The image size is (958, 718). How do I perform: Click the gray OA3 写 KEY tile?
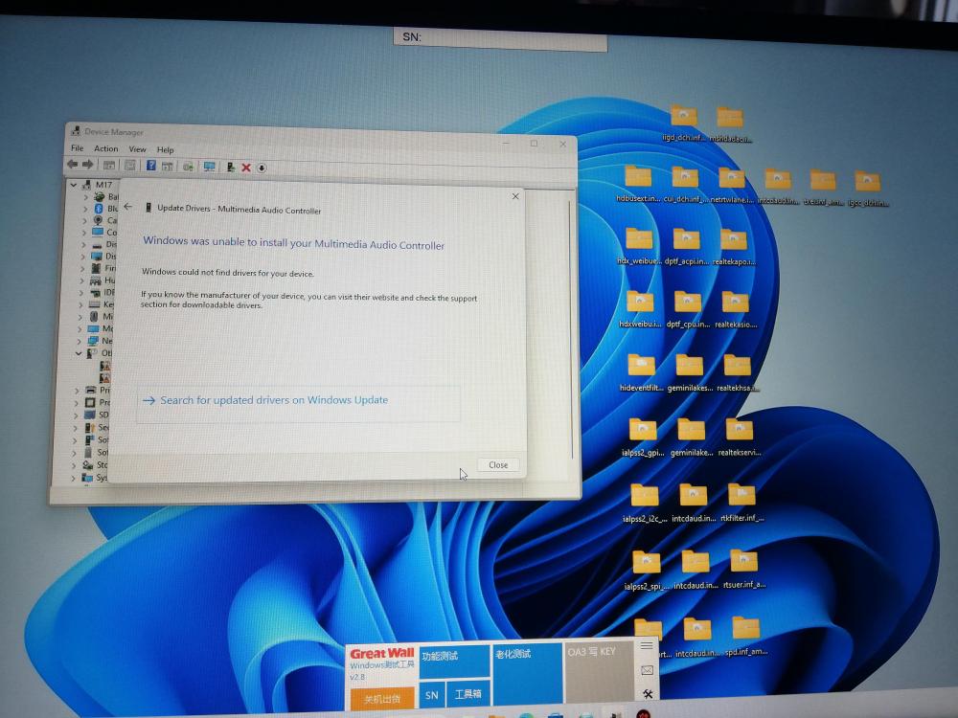599,672
